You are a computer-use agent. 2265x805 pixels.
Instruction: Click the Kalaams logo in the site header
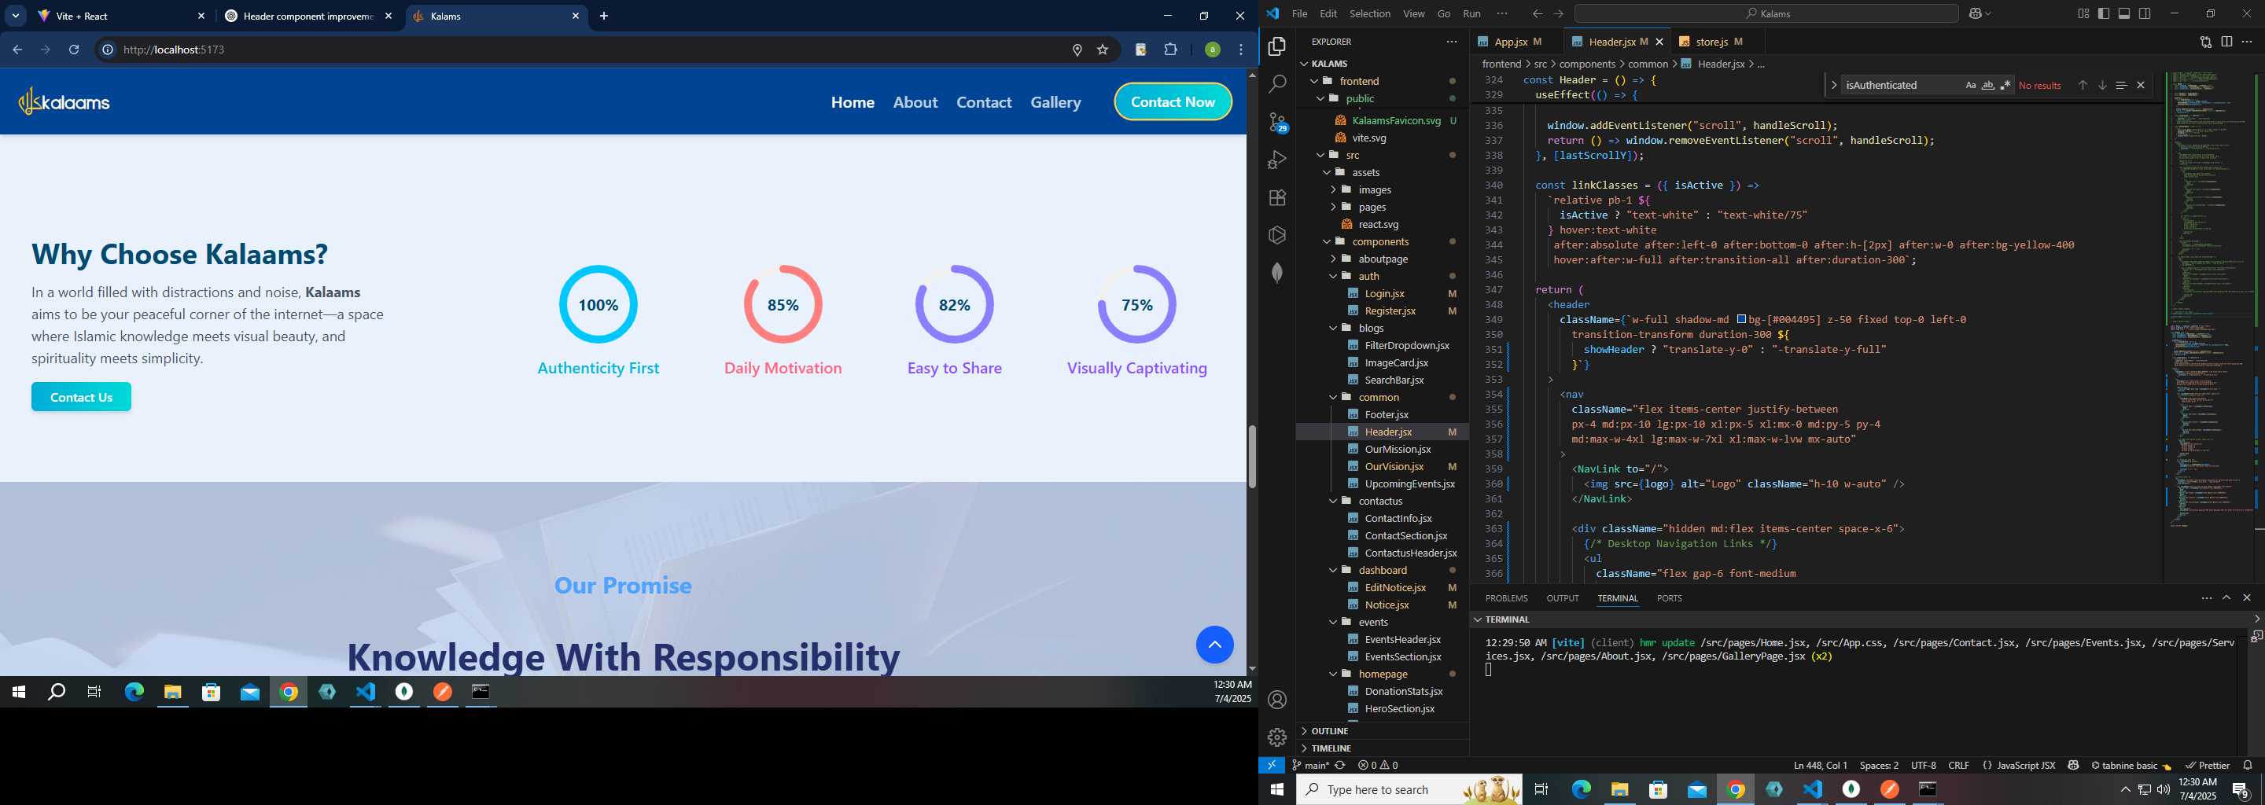(64, 102)
